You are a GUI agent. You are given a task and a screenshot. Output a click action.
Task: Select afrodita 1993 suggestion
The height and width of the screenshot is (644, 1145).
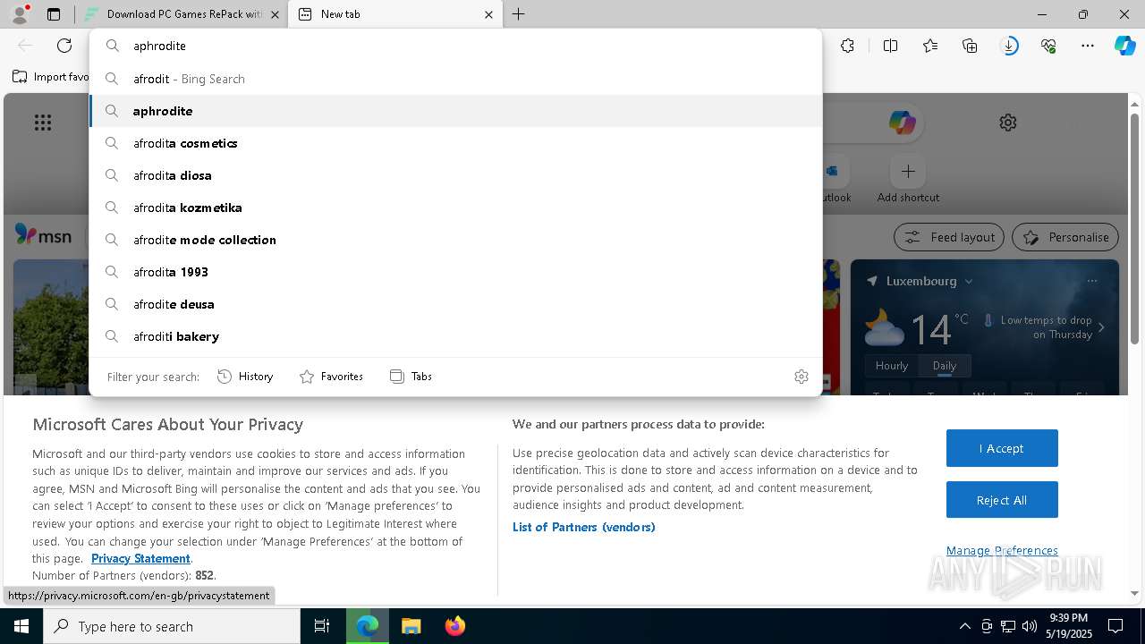pyautogui.click(x=455, y=272)
